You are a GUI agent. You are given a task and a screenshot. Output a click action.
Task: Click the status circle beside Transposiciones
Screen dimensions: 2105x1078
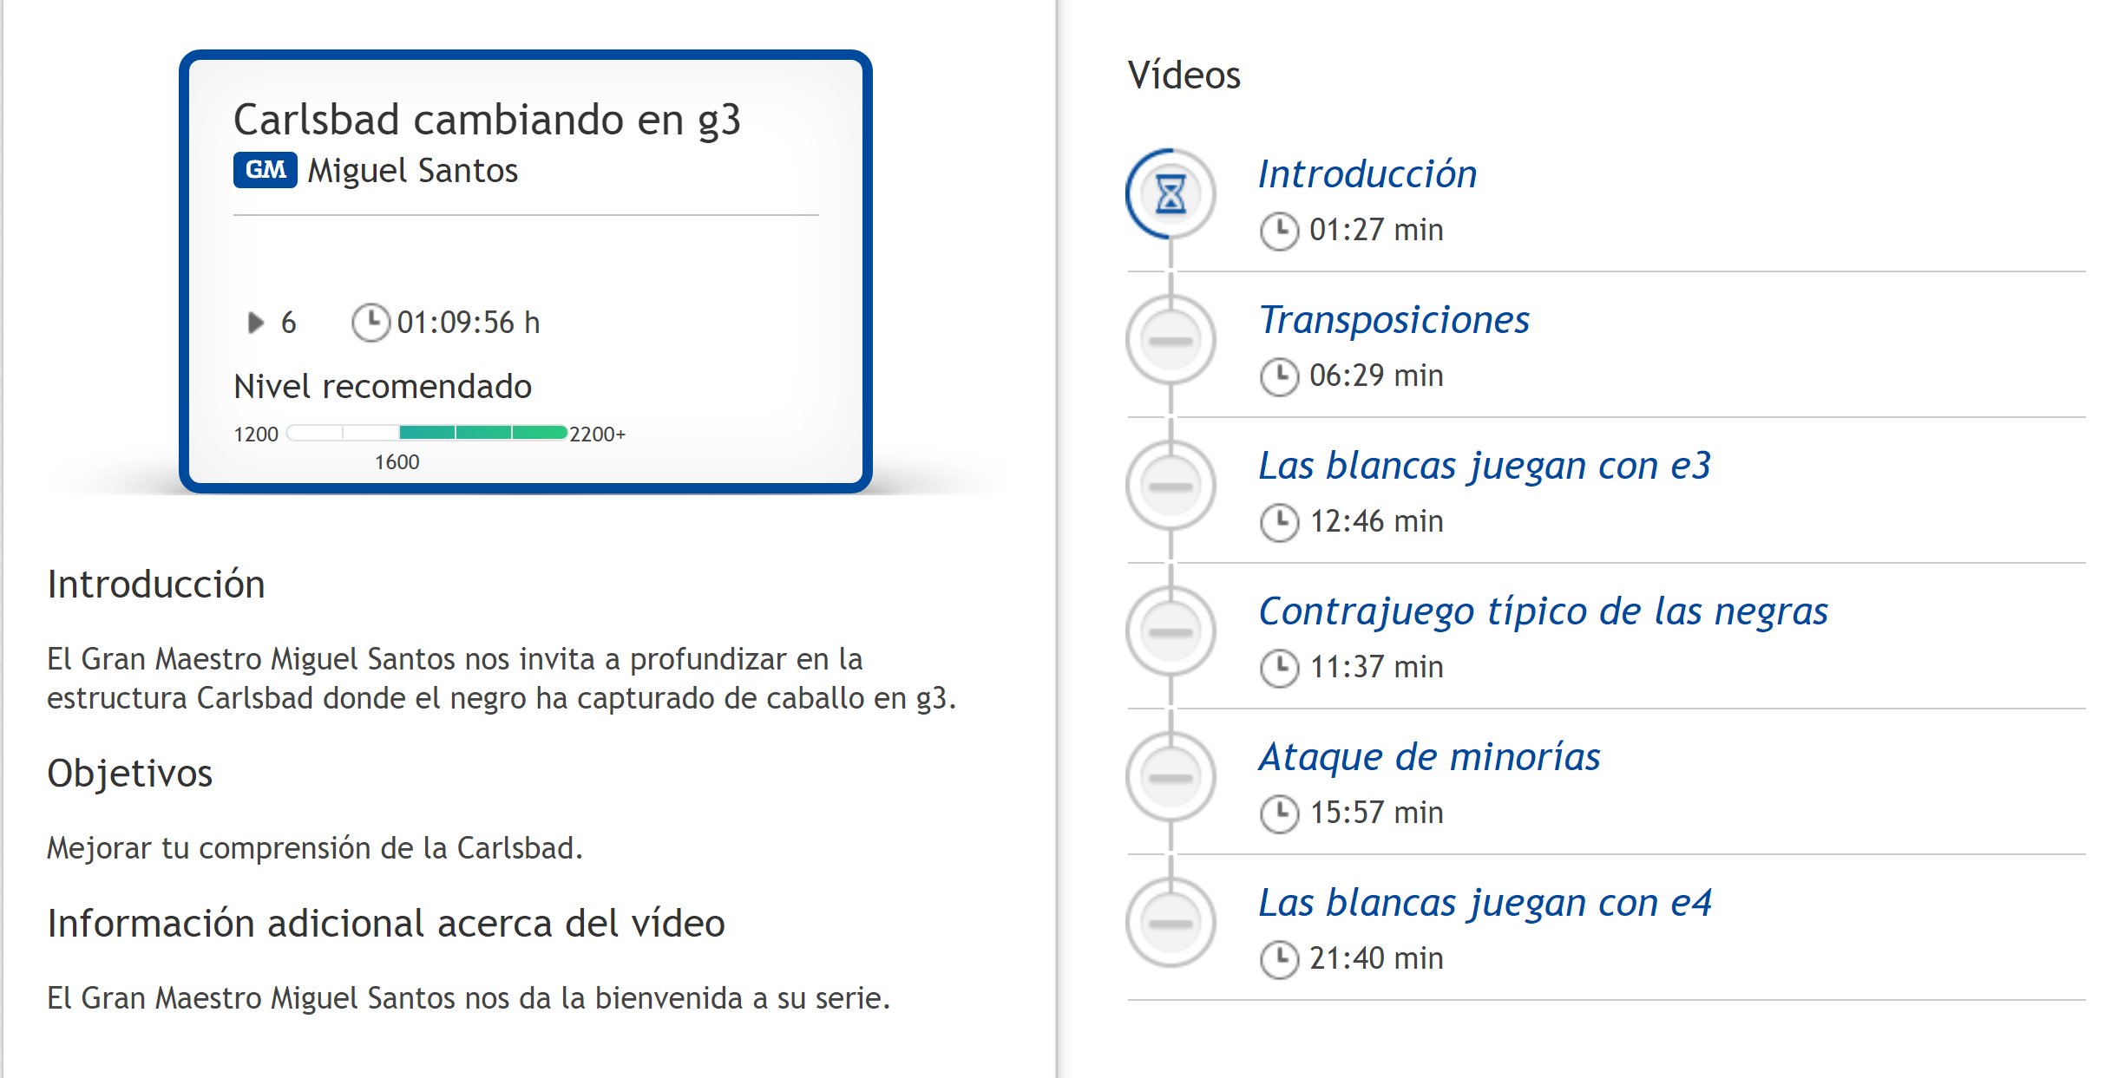[1171, 340]
